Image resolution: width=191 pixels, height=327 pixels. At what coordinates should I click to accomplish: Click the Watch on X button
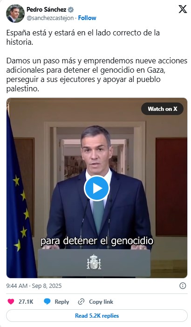pyautogui.click(x=163, y=109)
